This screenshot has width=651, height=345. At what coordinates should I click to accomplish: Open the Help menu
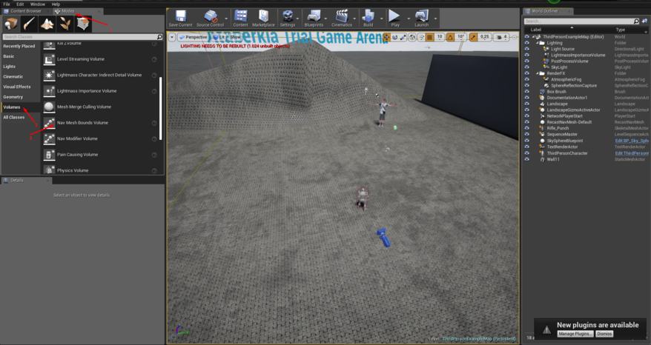click(x=56, y=4)
